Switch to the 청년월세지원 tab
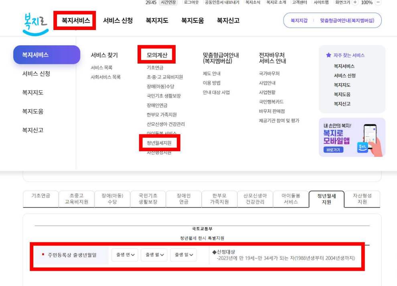This screenshot has height=286, width=397. tap(326, 198)
